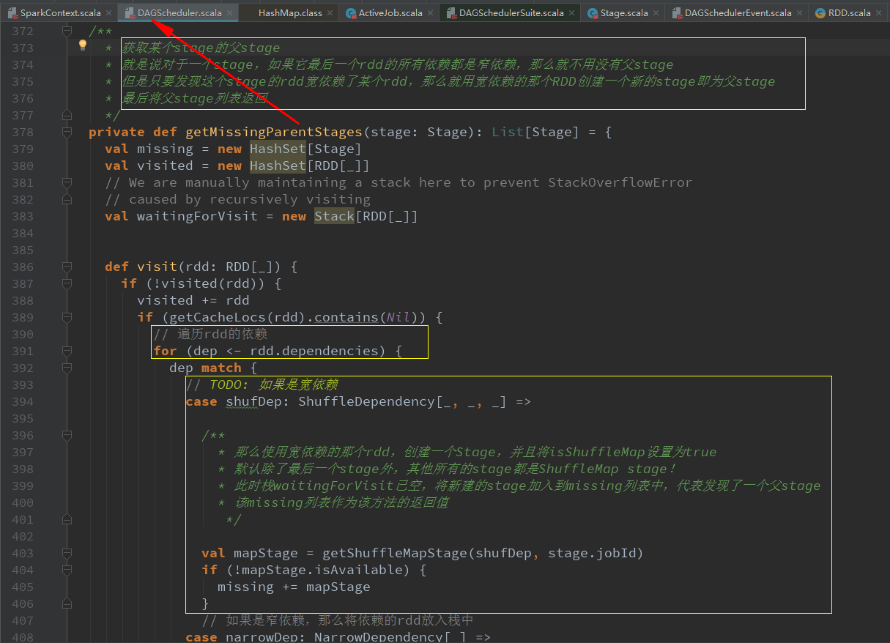Open the light bulb quick-fix on line 373
The width and height of the screenshot is (890, 643).
pos(83,45)
